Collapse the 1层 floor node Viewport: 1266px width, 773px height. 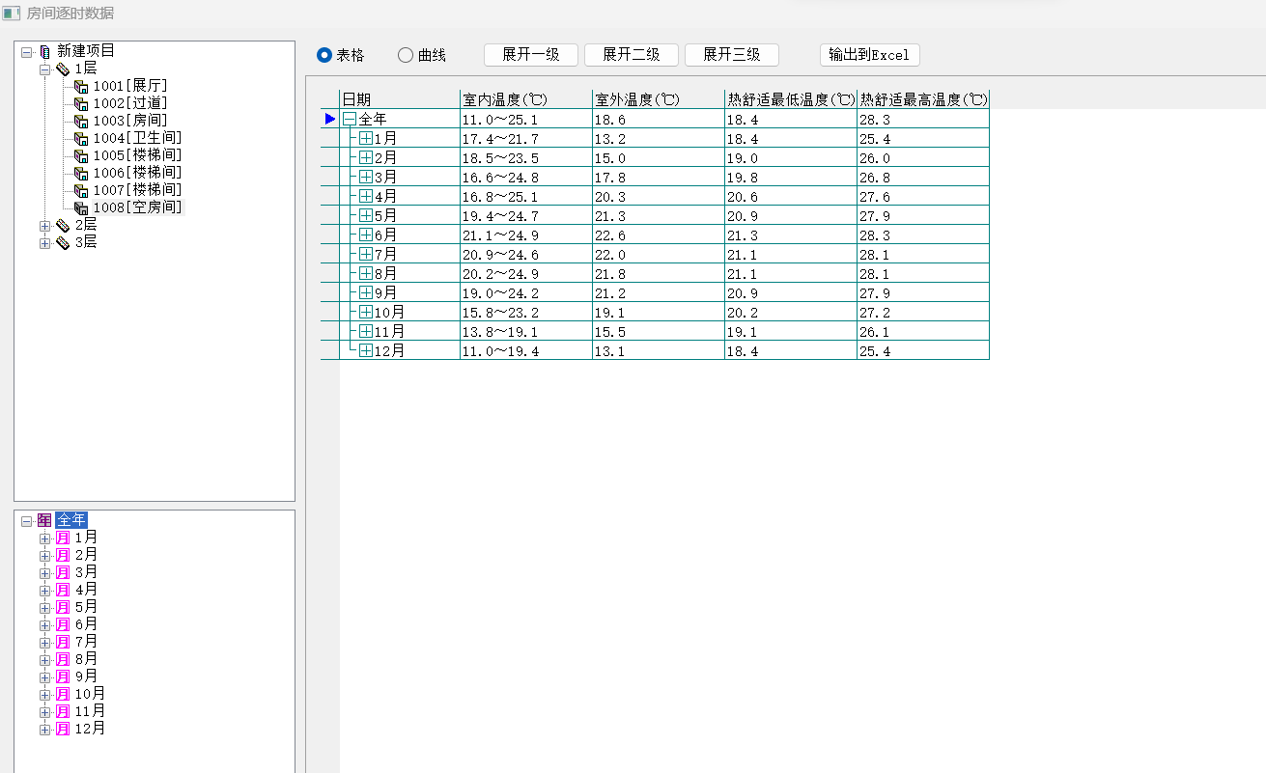point(44,69)
